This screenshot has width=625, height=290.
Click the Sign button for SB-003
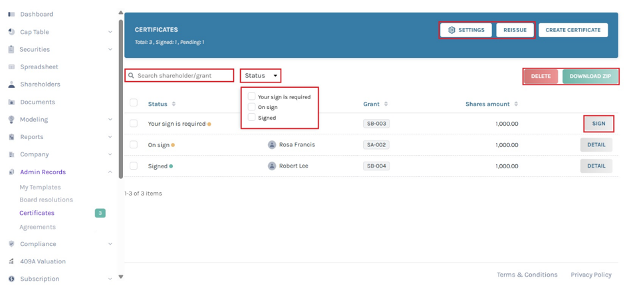598,124
